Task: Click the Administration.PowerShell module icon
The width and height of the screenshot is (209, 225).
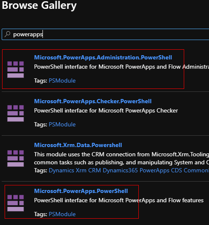Action: 16,70
